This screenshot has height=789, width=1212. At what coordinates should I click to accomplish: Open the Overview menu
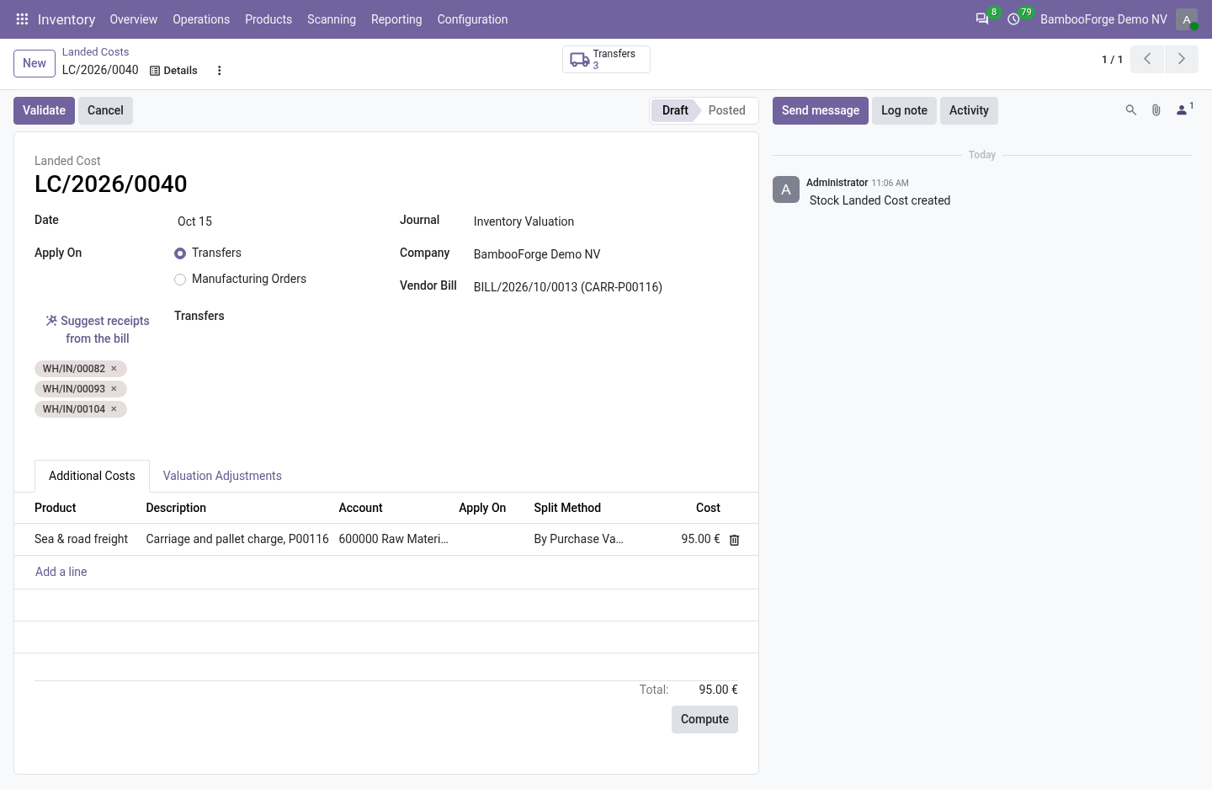pyautogui.click(x=134, y=19)
